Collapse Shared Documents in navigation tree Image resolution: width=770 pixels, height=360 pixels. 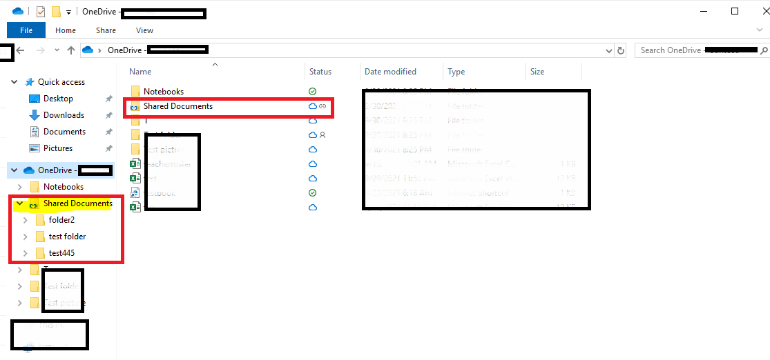click(19, 203)
